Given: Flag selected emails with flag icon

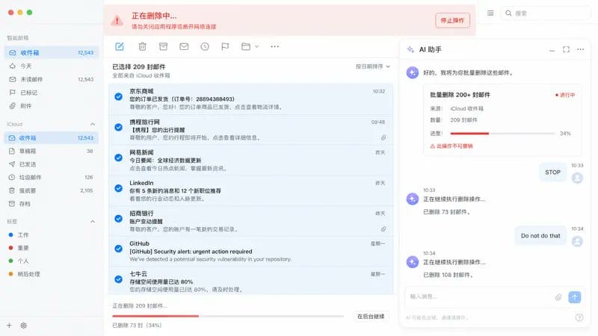Looking at the screenshot, I should click(x=225, y=46).
